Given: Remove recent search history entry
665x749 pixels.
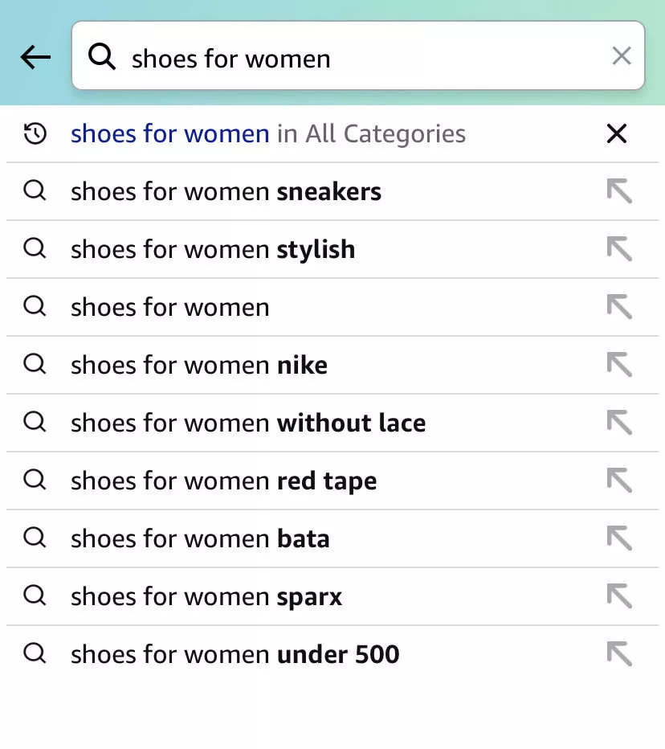Looking at the screenshot, I should point(617,133).
